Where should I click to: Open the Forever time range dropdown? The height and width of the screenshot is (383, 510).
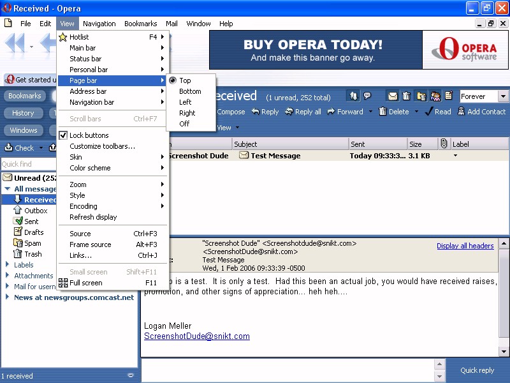503,96
